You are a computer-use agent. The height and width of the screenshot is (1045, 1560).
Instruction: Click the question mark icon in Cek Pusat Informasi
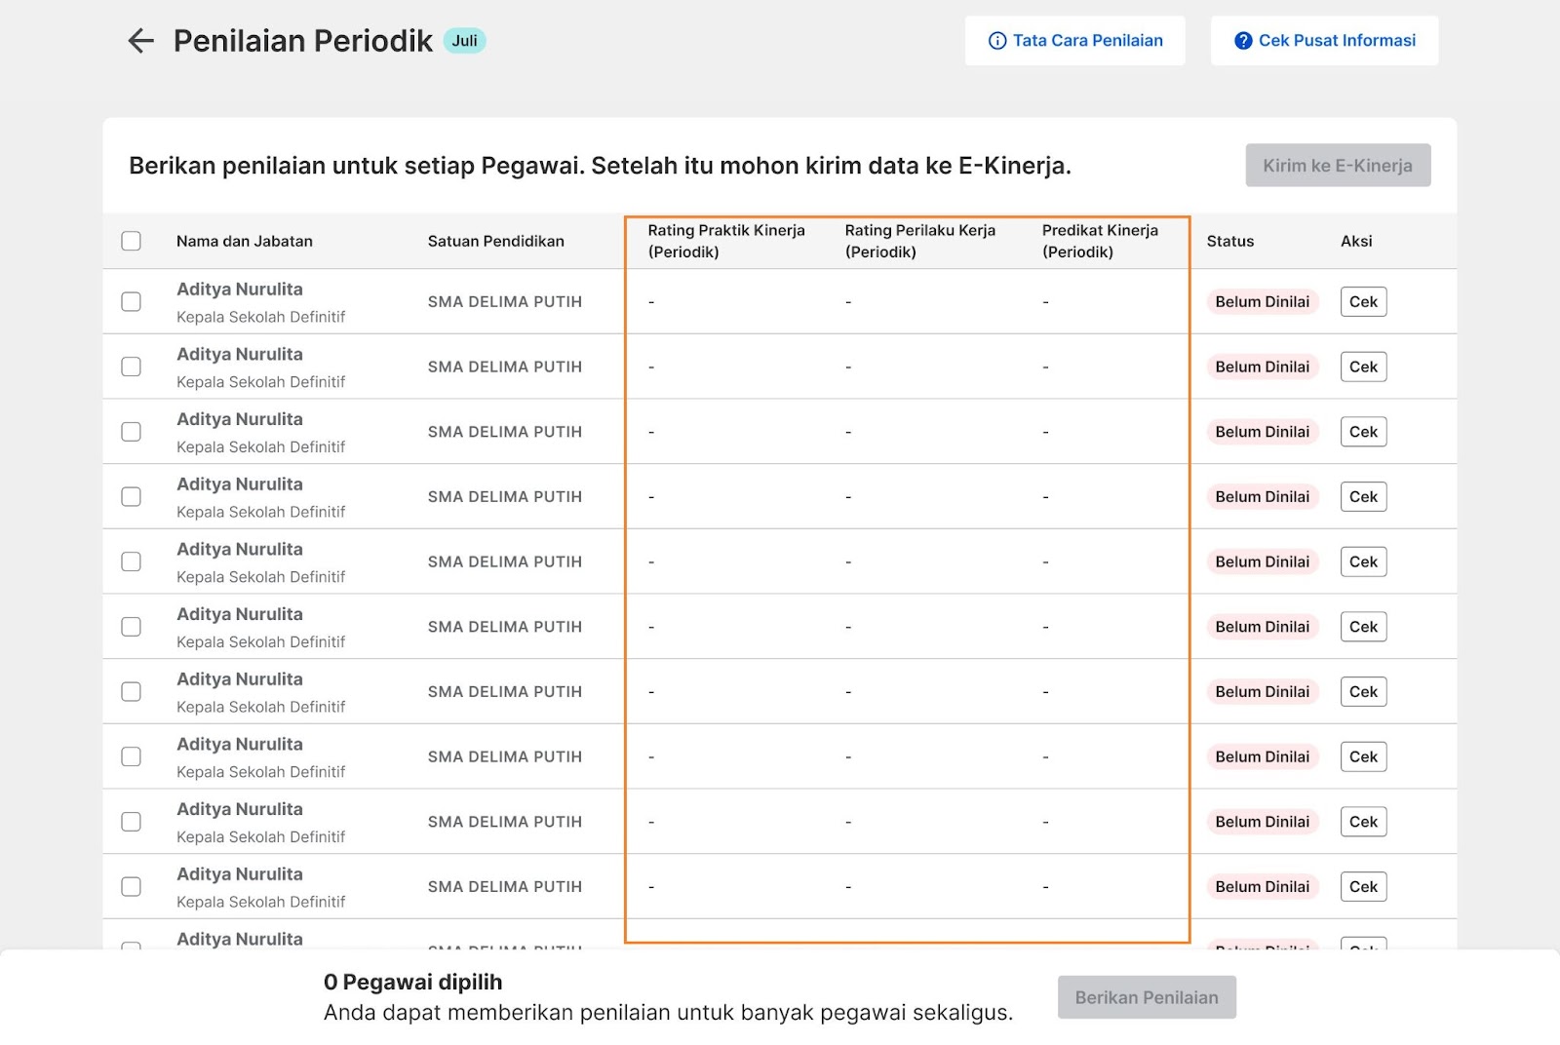(x=1243, y=41)
